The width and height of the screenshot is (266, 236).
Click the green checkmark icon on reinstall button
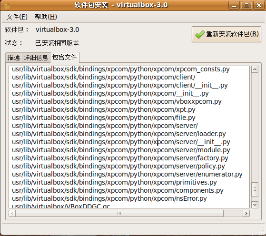click(x=200, y=34)
